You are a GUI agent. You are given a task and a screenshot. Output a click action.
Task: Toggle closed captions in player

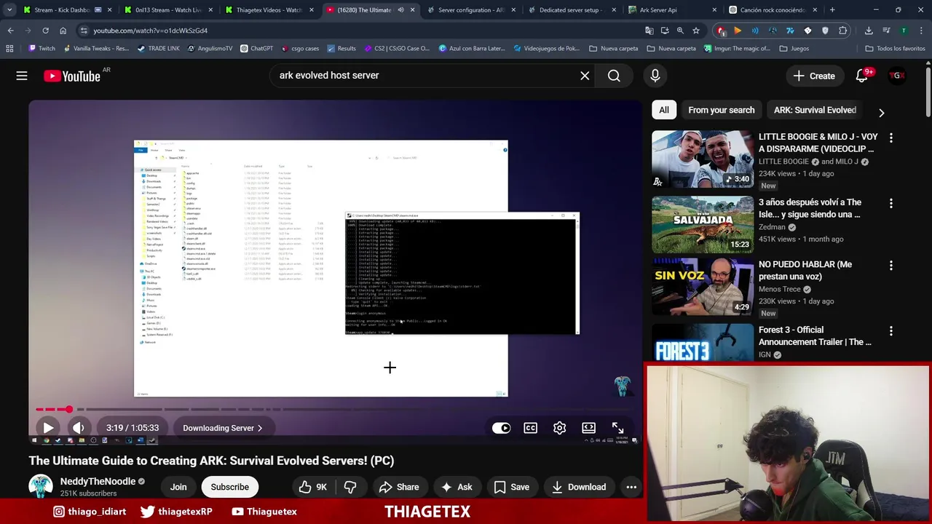[x=530, y=428]
